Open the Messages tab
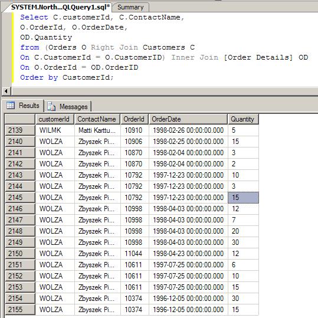The width and height of the screenshot is (318, 318). (x=68, y=106)
